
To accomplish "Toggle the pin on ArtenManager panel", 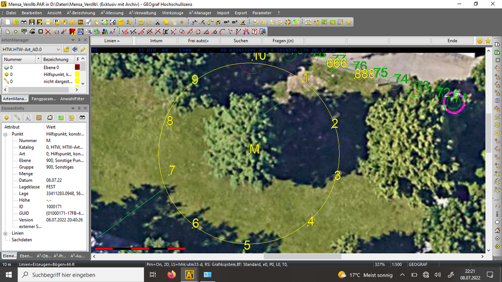I will 79,40.
